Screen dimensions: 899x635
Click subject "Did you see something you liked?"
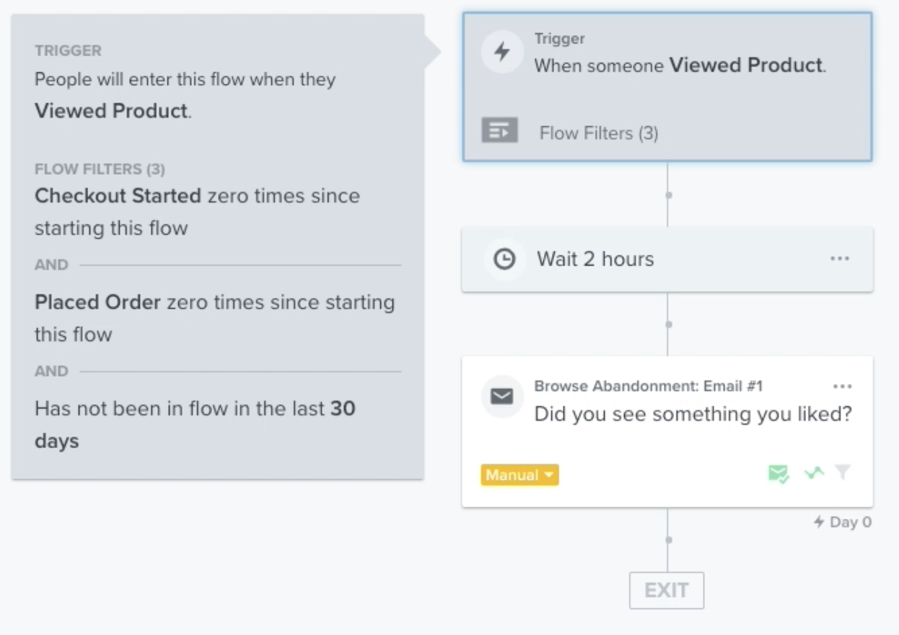coord(693,414)
